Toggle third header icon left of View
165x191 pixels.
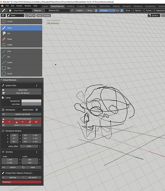tap(34, 15)
